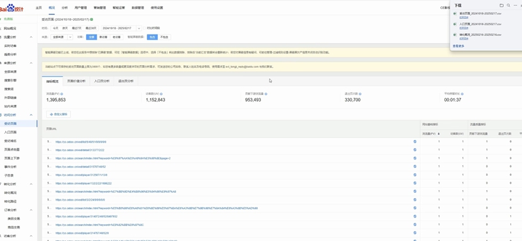Switch to 页面价值分析 tab
The width and height of the screenshot is (522, 241).
76,81
